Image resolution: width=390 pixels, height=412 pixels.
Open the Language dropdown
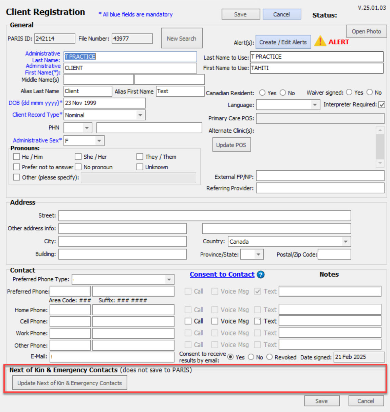pyautogui.click(x=315, y=105)
